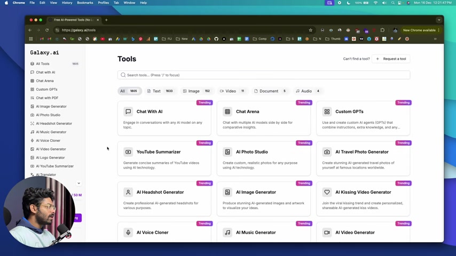Open the tab list dropdown in Chrome's title bar
This screenshot has width=456, height=256.
(439, 20)
